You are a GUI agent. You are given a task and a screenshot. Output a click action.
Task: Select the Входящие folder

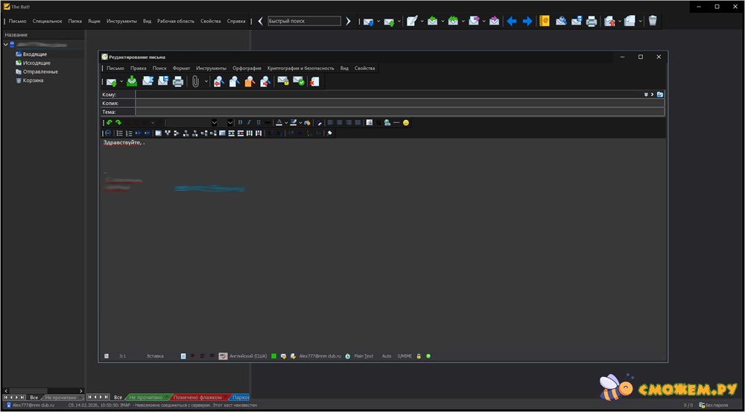(x=34, y=54)
